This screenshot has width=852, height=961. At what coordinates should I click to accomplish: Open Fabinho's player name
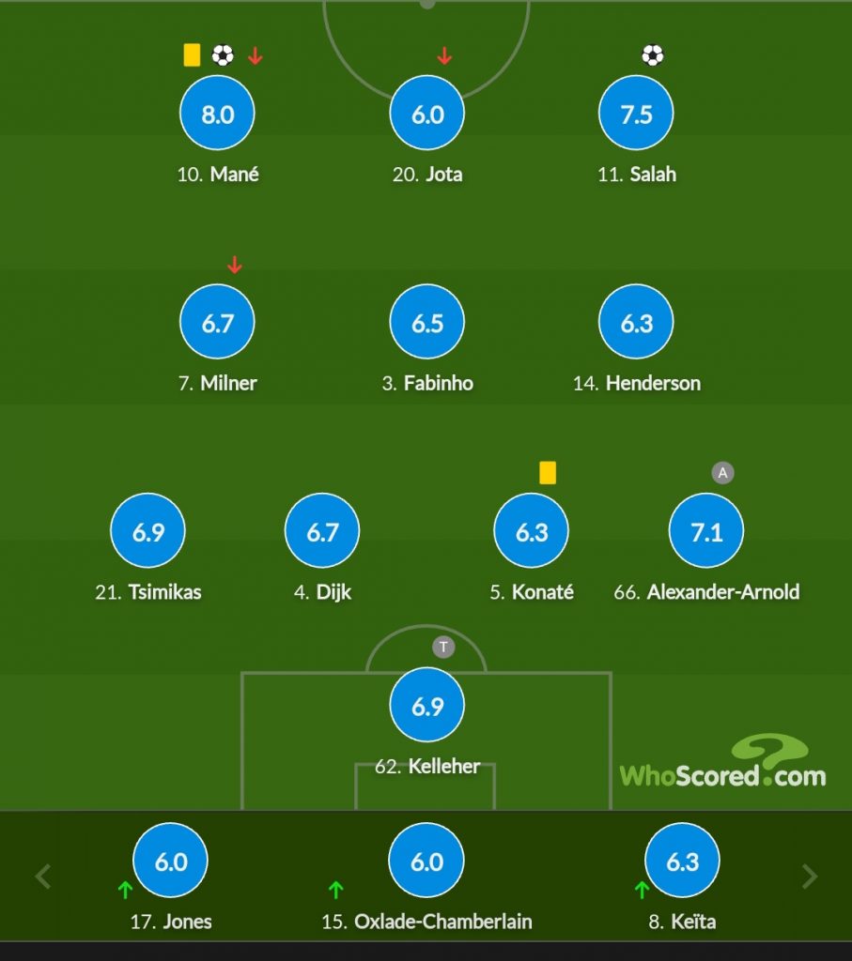click(438, 384)
